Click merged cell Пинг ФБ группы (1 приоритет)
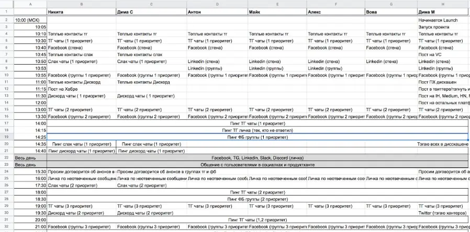The width and height of the screenshot is (470, 232). click(x=258, y=137)
